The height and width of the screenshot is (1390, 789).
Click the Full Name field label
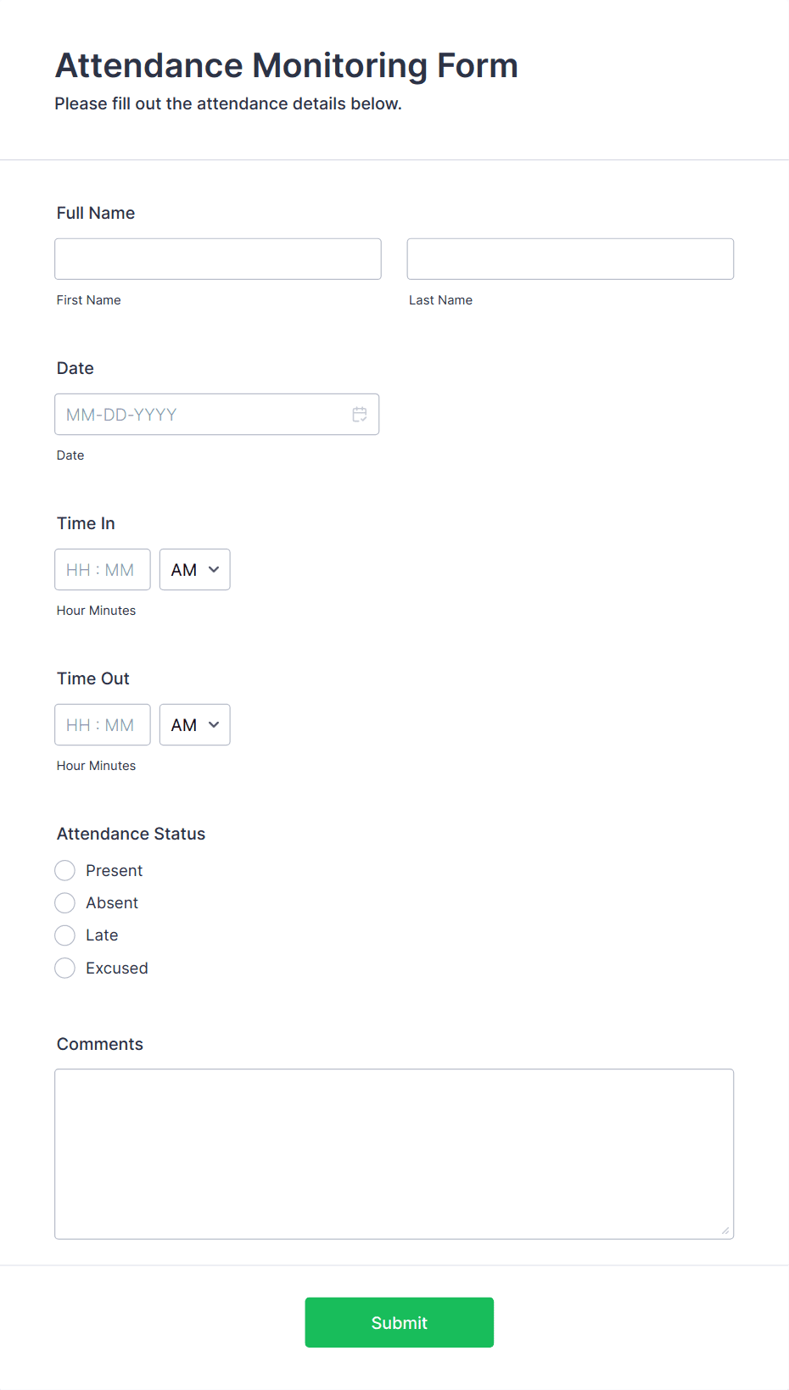pos(96,213)
